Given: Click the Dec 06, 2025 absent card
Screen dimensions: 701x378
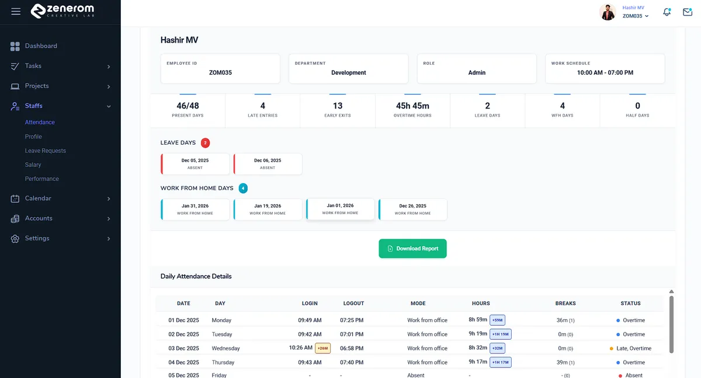Looking at the screenshot, I should (x=268, y=164).
